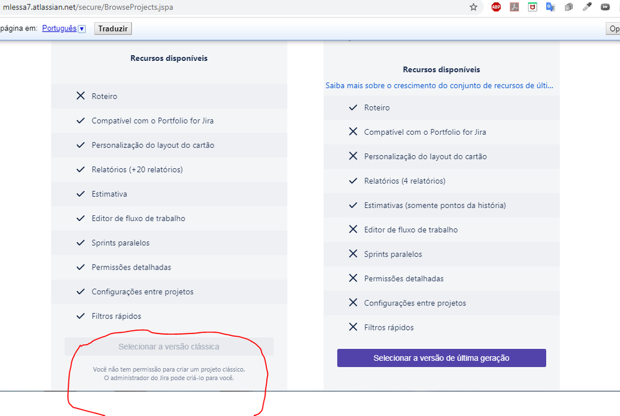Click checkmark beside Filtros rápidos in classic list

point(80,316)
